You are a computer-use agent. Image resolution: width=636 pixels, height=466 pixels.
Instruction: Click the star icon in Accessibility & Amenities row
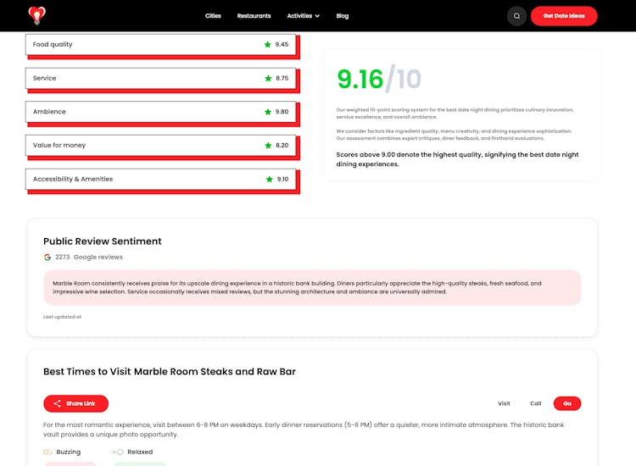pyautogui.click(x=270, y=179)
